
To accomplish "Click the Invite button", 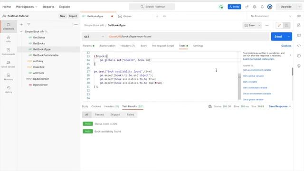I will point(234,7).
